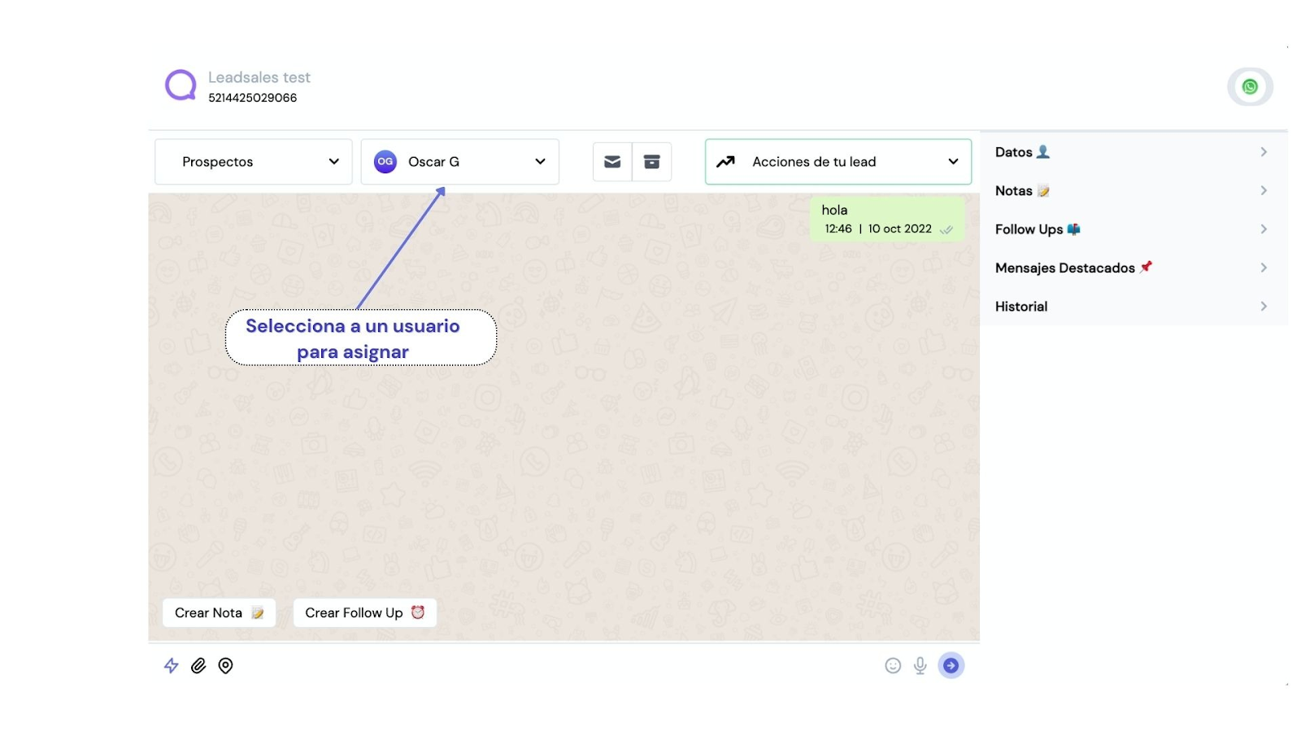Screen dimensions: 1301x732
Task: Click the Leadsales purple chat logo
Action: tap(181, 85)
